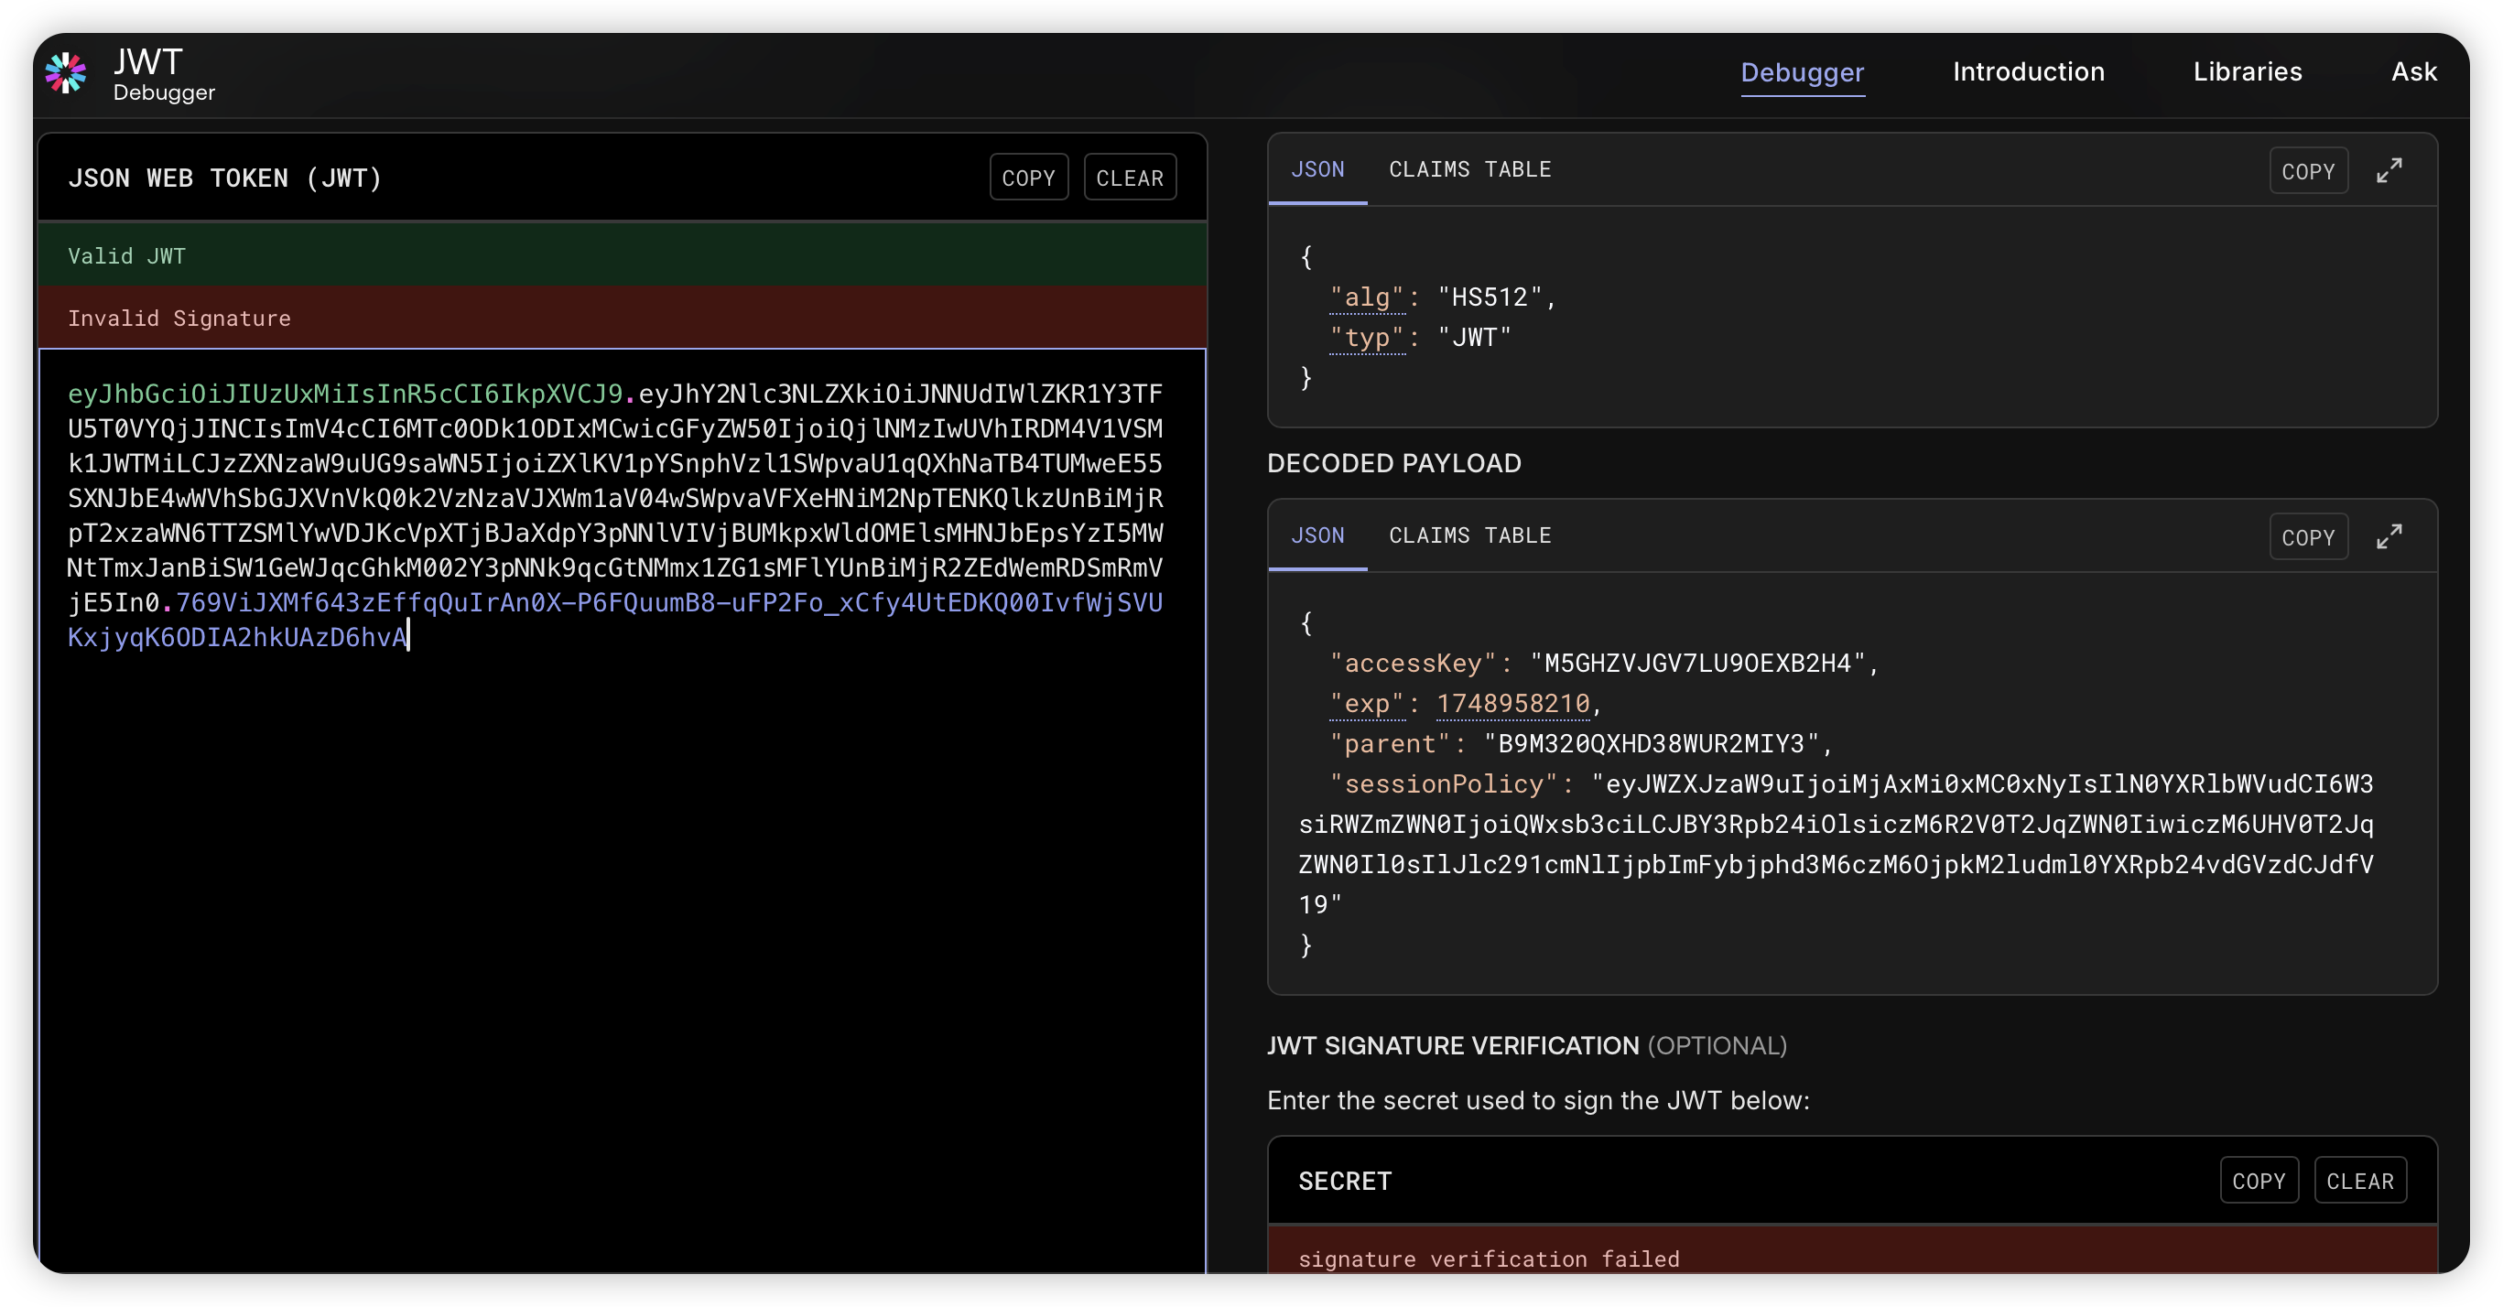Open the Debugger nav tab

click(1803, 72)
